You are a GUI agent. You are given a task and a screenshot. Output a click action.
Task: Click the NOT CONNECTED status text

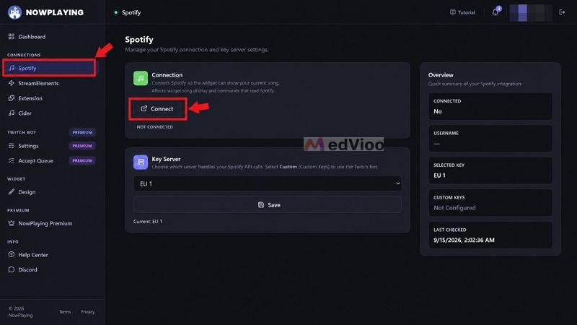point(154,127)
